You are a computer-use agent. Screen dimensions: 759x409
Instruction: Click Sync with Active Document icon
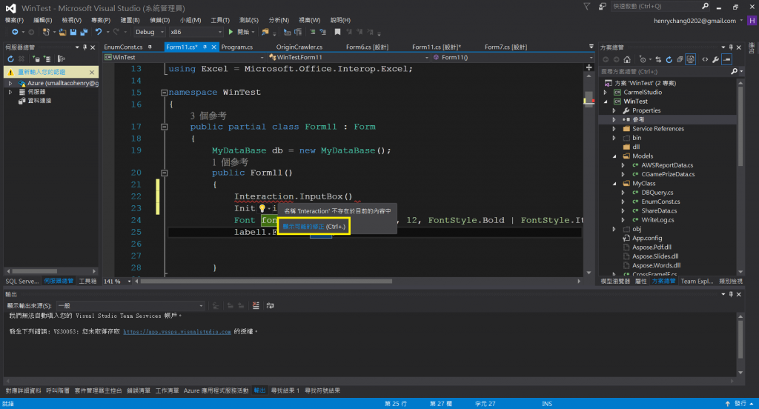[x=658, y=59]
